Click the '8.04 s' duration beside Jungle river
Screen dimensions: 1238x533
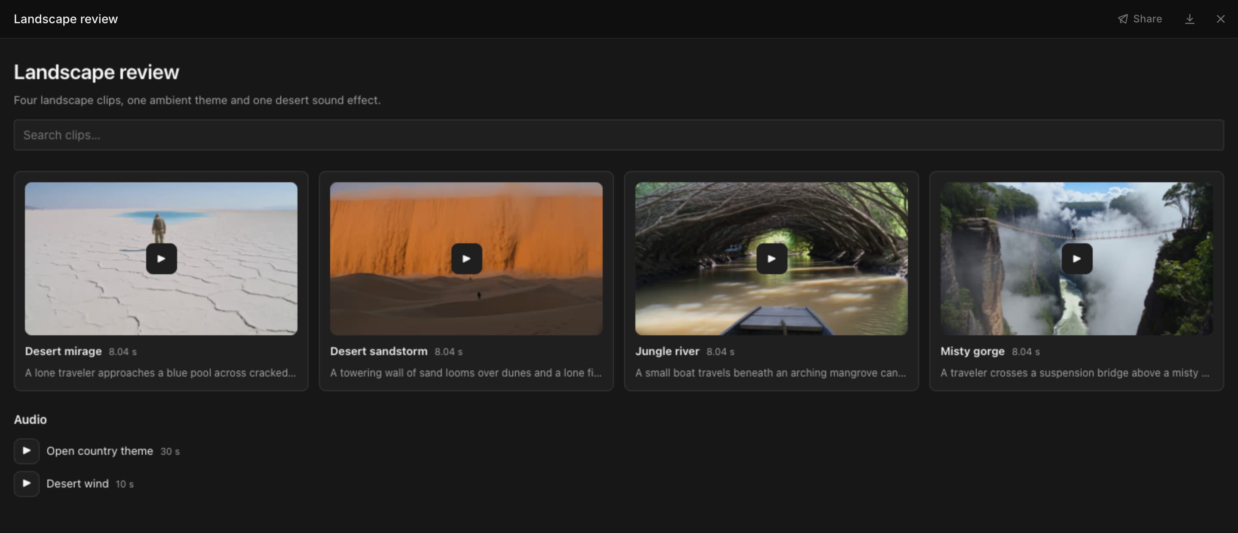coord(720,352)
